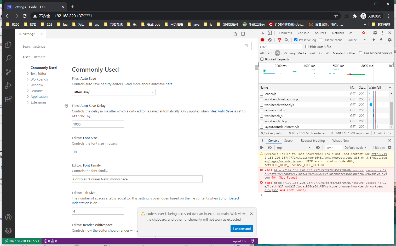Open the DevTools Console tab
Image resolution: width=396 pixels, height=246 pixels.
pyautogui.click(x=303, y=33)
